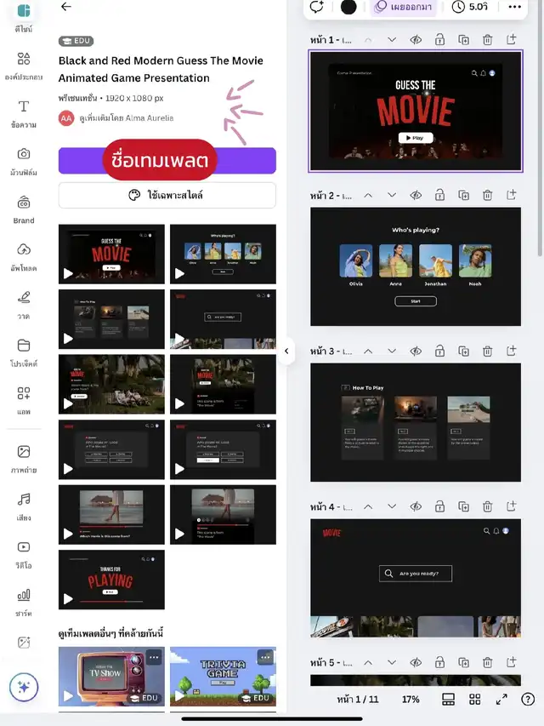Click the black color swatch in toolbar
Image resolution: width=544 pixels, height=726 pixels.
coord(348,7)
